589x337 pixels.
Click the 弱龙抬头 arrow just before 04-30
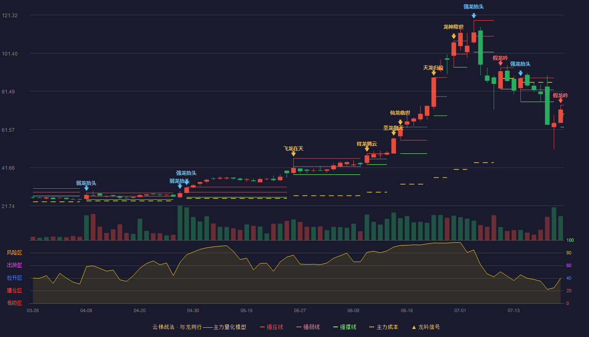pos(180,186)
